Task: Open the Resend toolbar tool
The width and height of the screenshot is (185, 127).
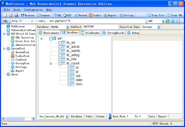Action: coord(81,15)
